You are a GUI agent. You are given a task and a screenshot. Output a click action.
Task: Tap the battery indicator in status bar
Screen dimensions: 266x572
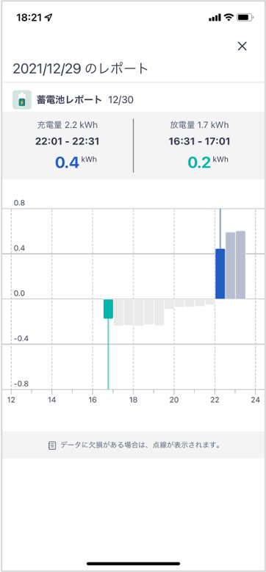[245, 18]
